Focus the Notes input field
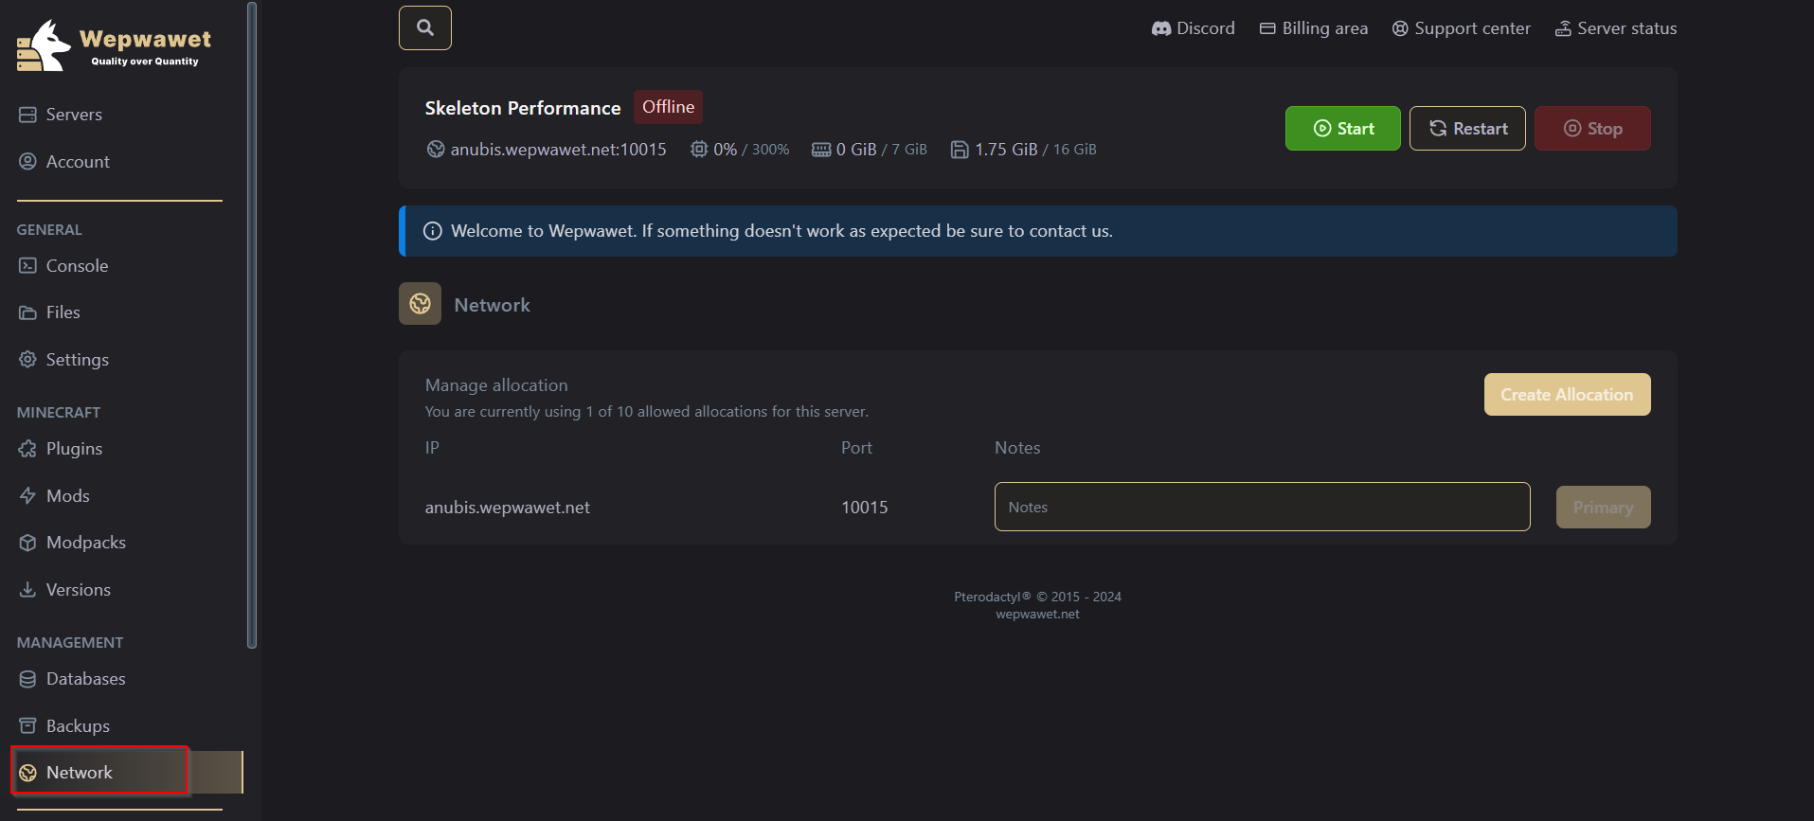Viewport: 1814px width, 821px height. point(1262,507)
